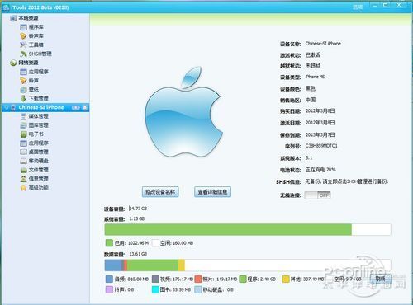The height and width of the screenshot is (305, 413).
Task: Click the 修改设备名称 button
Action: 160,192
